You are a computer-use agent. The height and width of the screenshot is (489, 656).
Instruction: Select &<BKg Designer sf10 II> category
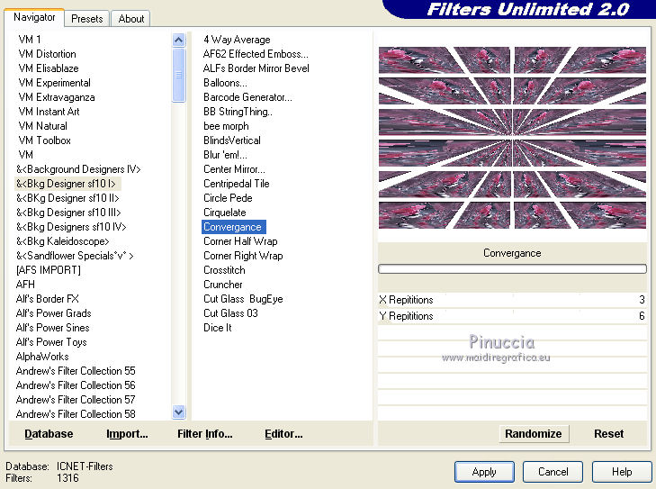67,198
